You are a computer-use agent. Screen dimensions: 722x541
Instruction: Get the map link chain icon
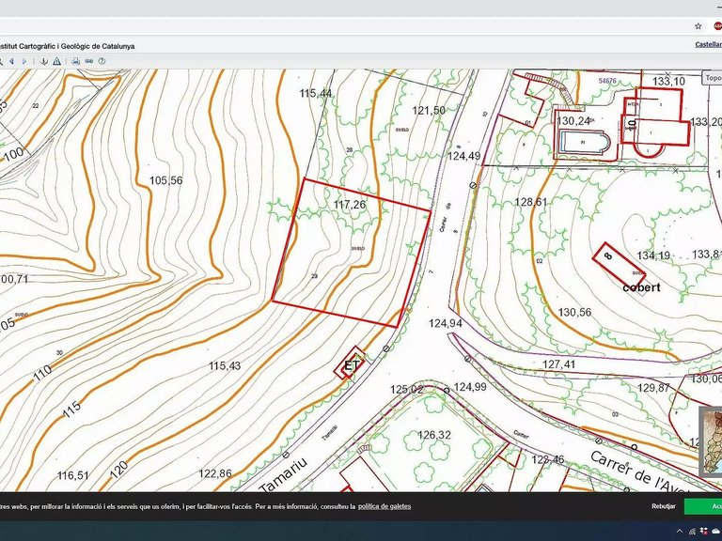[89, 61]
